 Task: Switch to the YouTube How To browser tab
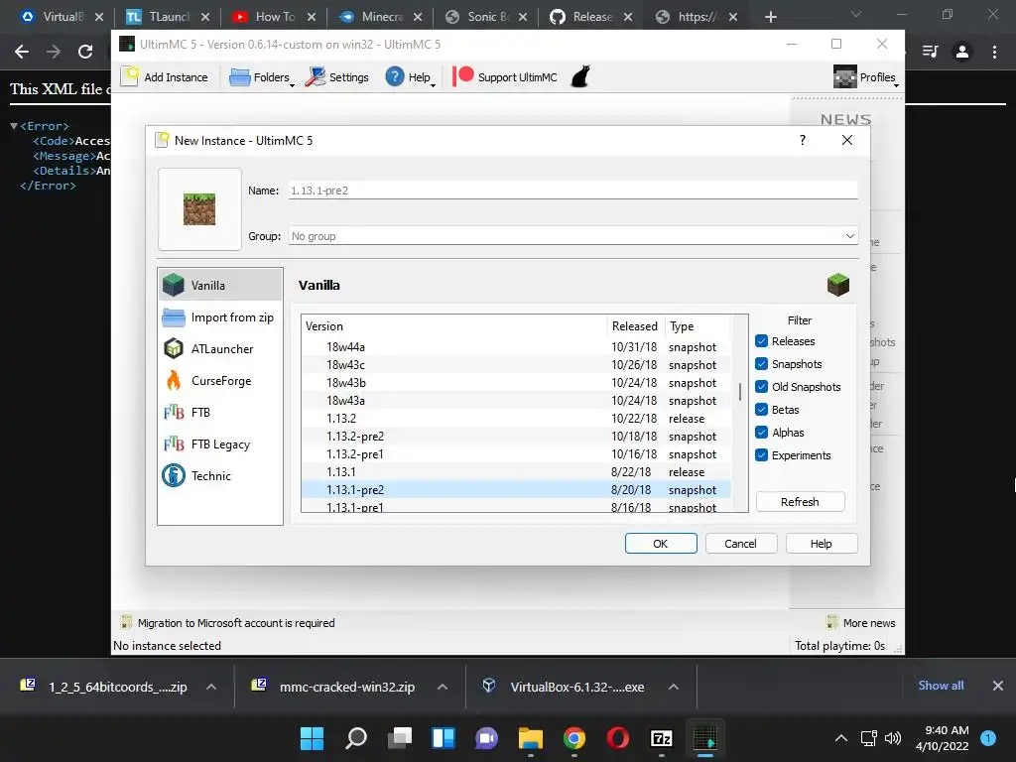tap(275, 17)
